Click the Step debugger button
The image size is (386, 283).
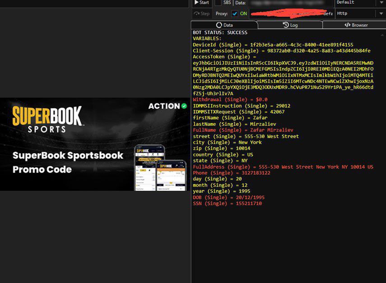click(x=202, y=14)
